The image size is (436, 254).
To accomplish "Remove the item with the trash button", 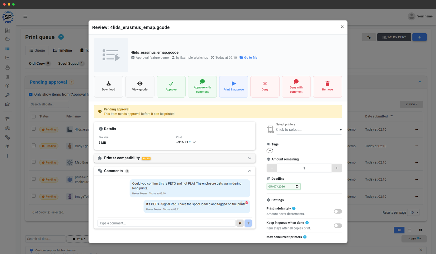I will 327,87.
